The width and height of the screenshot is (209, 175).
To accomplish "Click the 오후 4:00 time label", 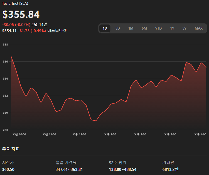I will coord(200,134).
